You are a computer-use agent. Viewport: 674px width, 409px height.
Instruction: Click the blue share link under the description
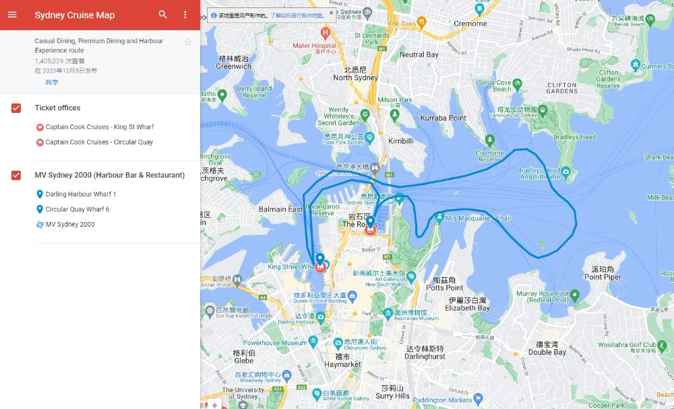(x=52, y=82)
